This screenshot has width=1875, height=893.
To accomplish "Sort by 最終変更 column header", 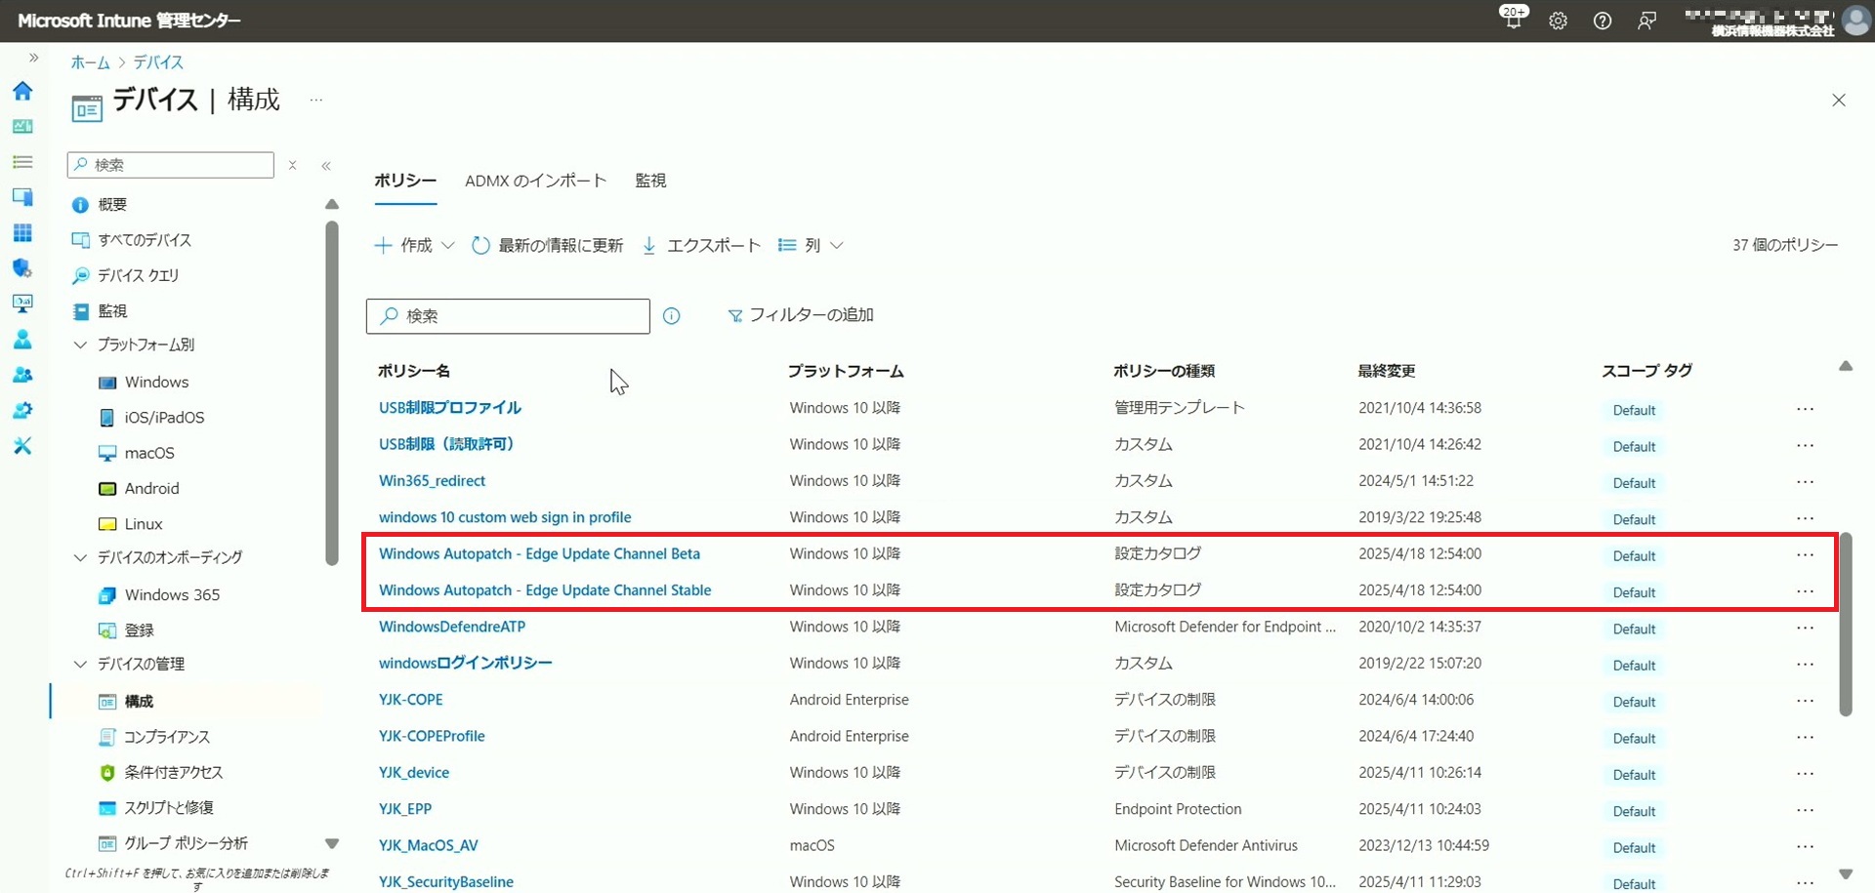I will [1387, 371].
